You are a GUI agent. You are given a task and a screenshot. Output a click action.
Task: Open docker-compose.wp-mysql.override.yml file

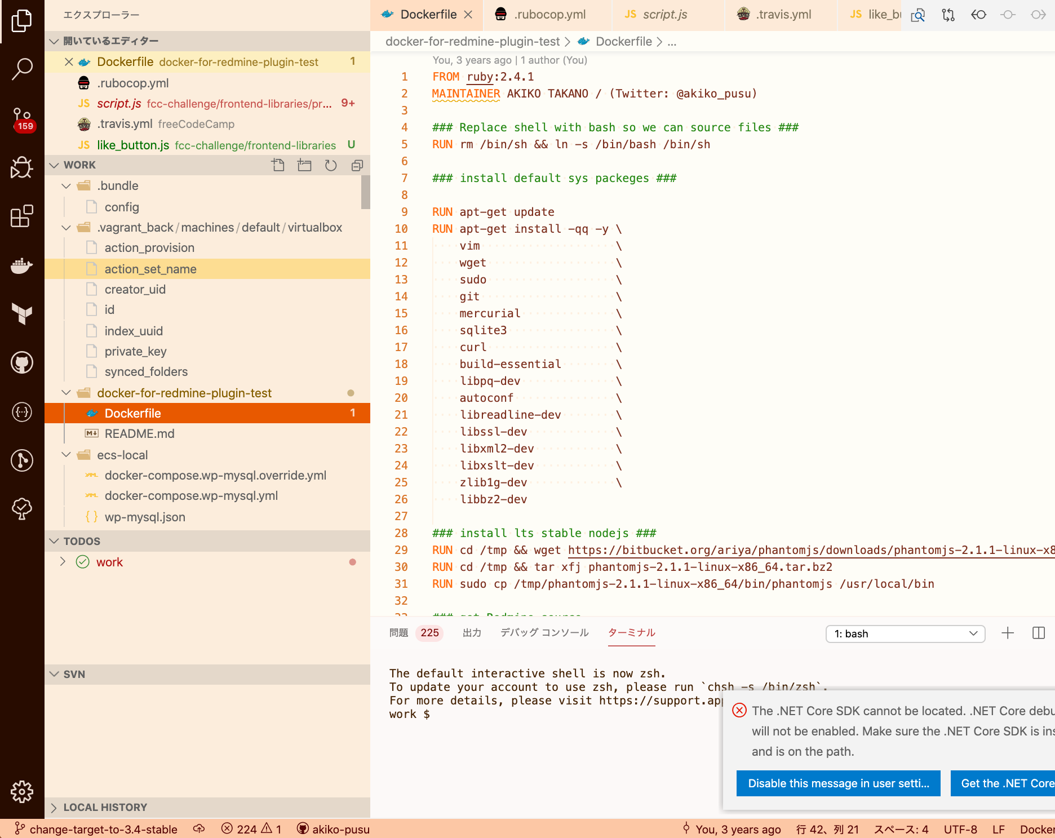[207, 476]
